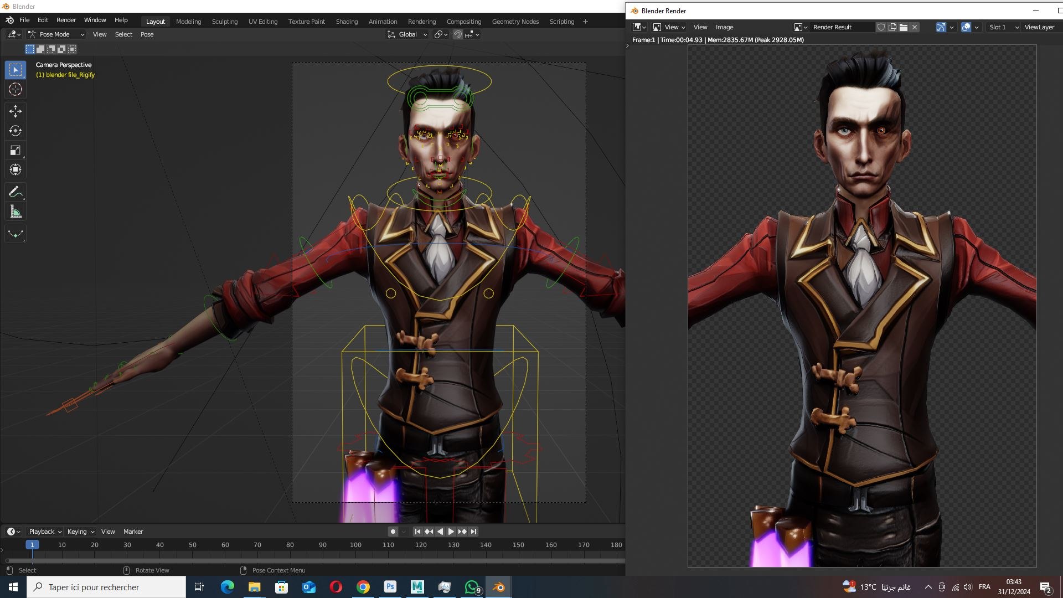Screen dimensions: 1063x598
Task: Choose the Annotate tool
Action: pos(16,192)
